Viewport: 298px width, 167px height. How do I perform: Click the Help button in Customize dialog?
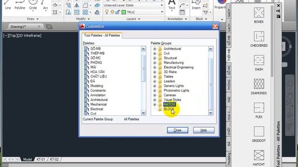tap(204, 130)
